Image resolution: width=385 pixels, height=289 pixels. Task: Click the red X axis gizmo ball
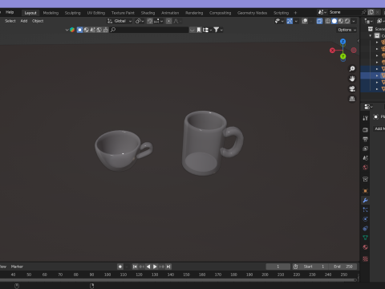pyautogui.click(x=332, y=51)
